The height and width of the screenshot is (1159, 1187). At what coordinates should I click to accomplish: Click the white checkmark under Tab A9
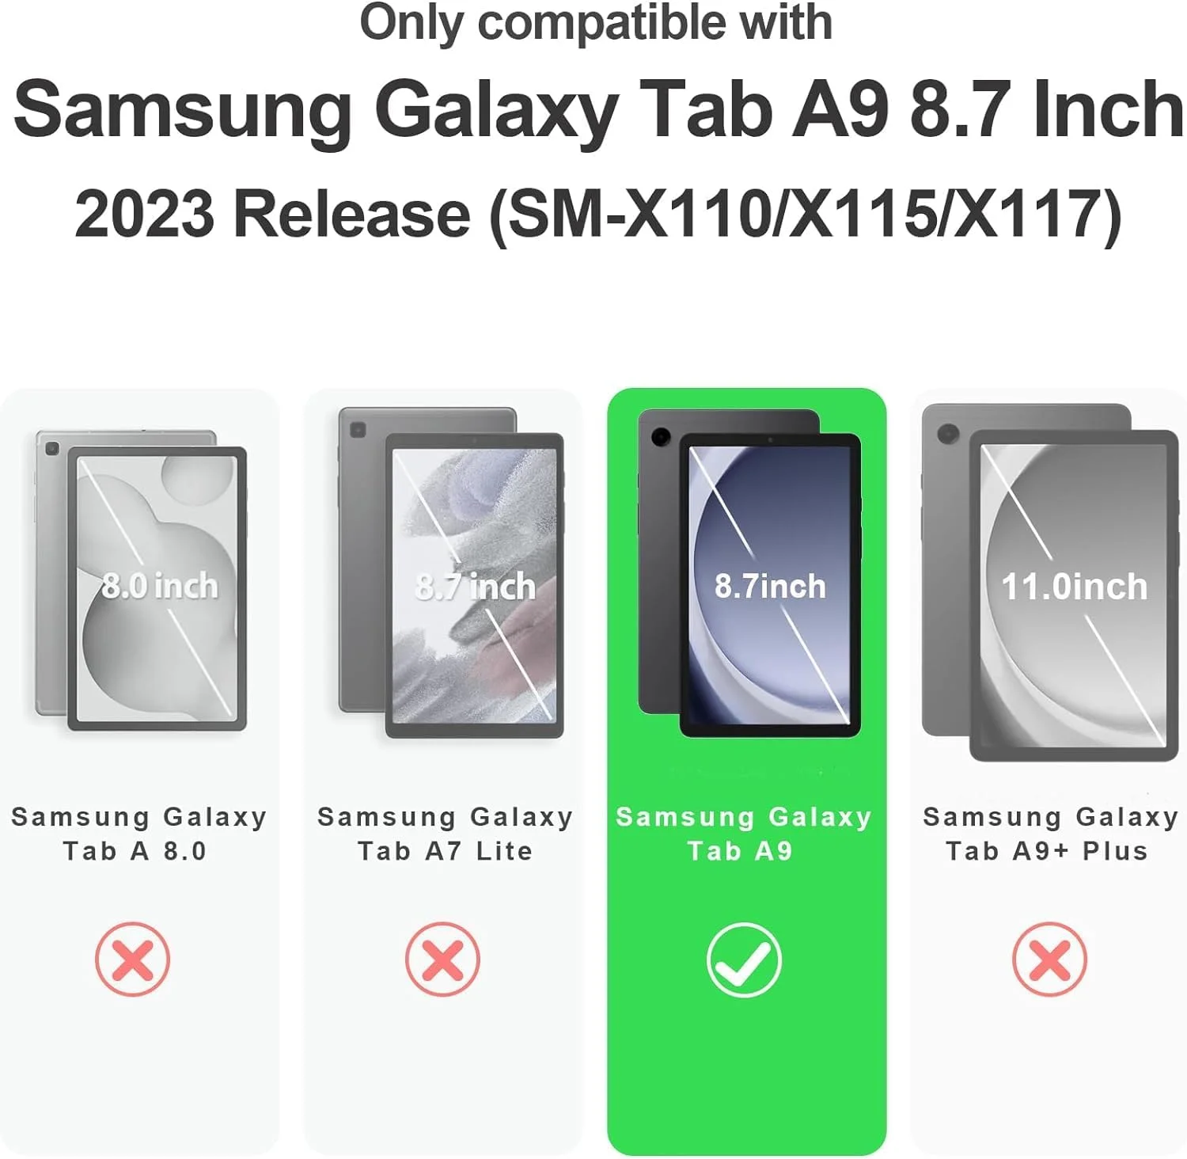744,959
